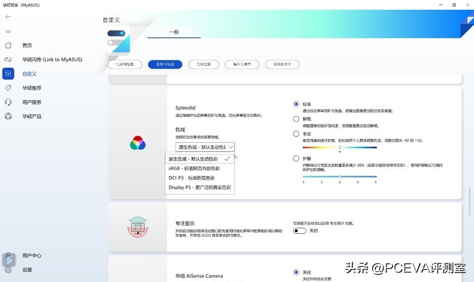Select the 自定义 sliders icon

tap(8, 74)
